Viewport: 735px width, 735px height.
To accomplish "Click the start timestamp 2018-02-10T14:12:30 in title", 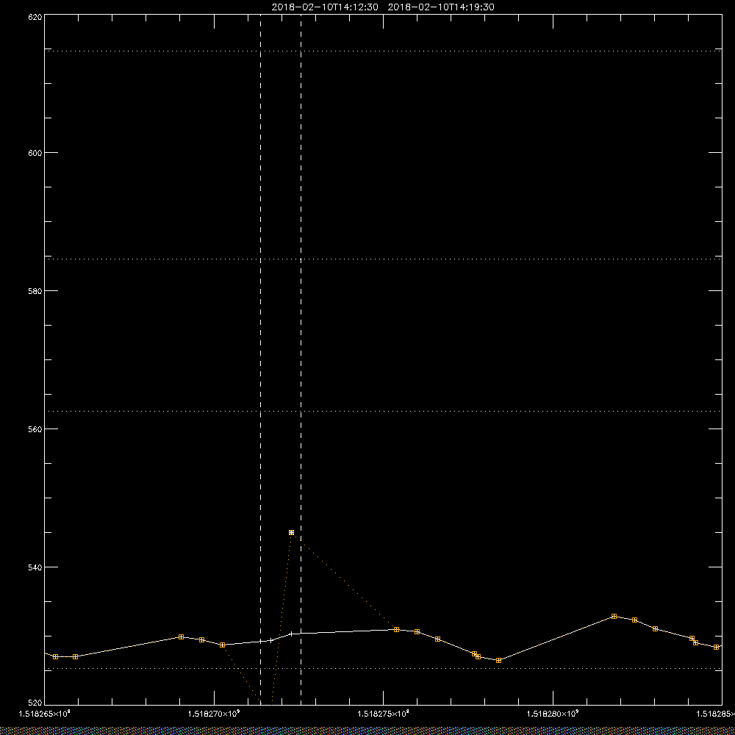I will point(325,7).
